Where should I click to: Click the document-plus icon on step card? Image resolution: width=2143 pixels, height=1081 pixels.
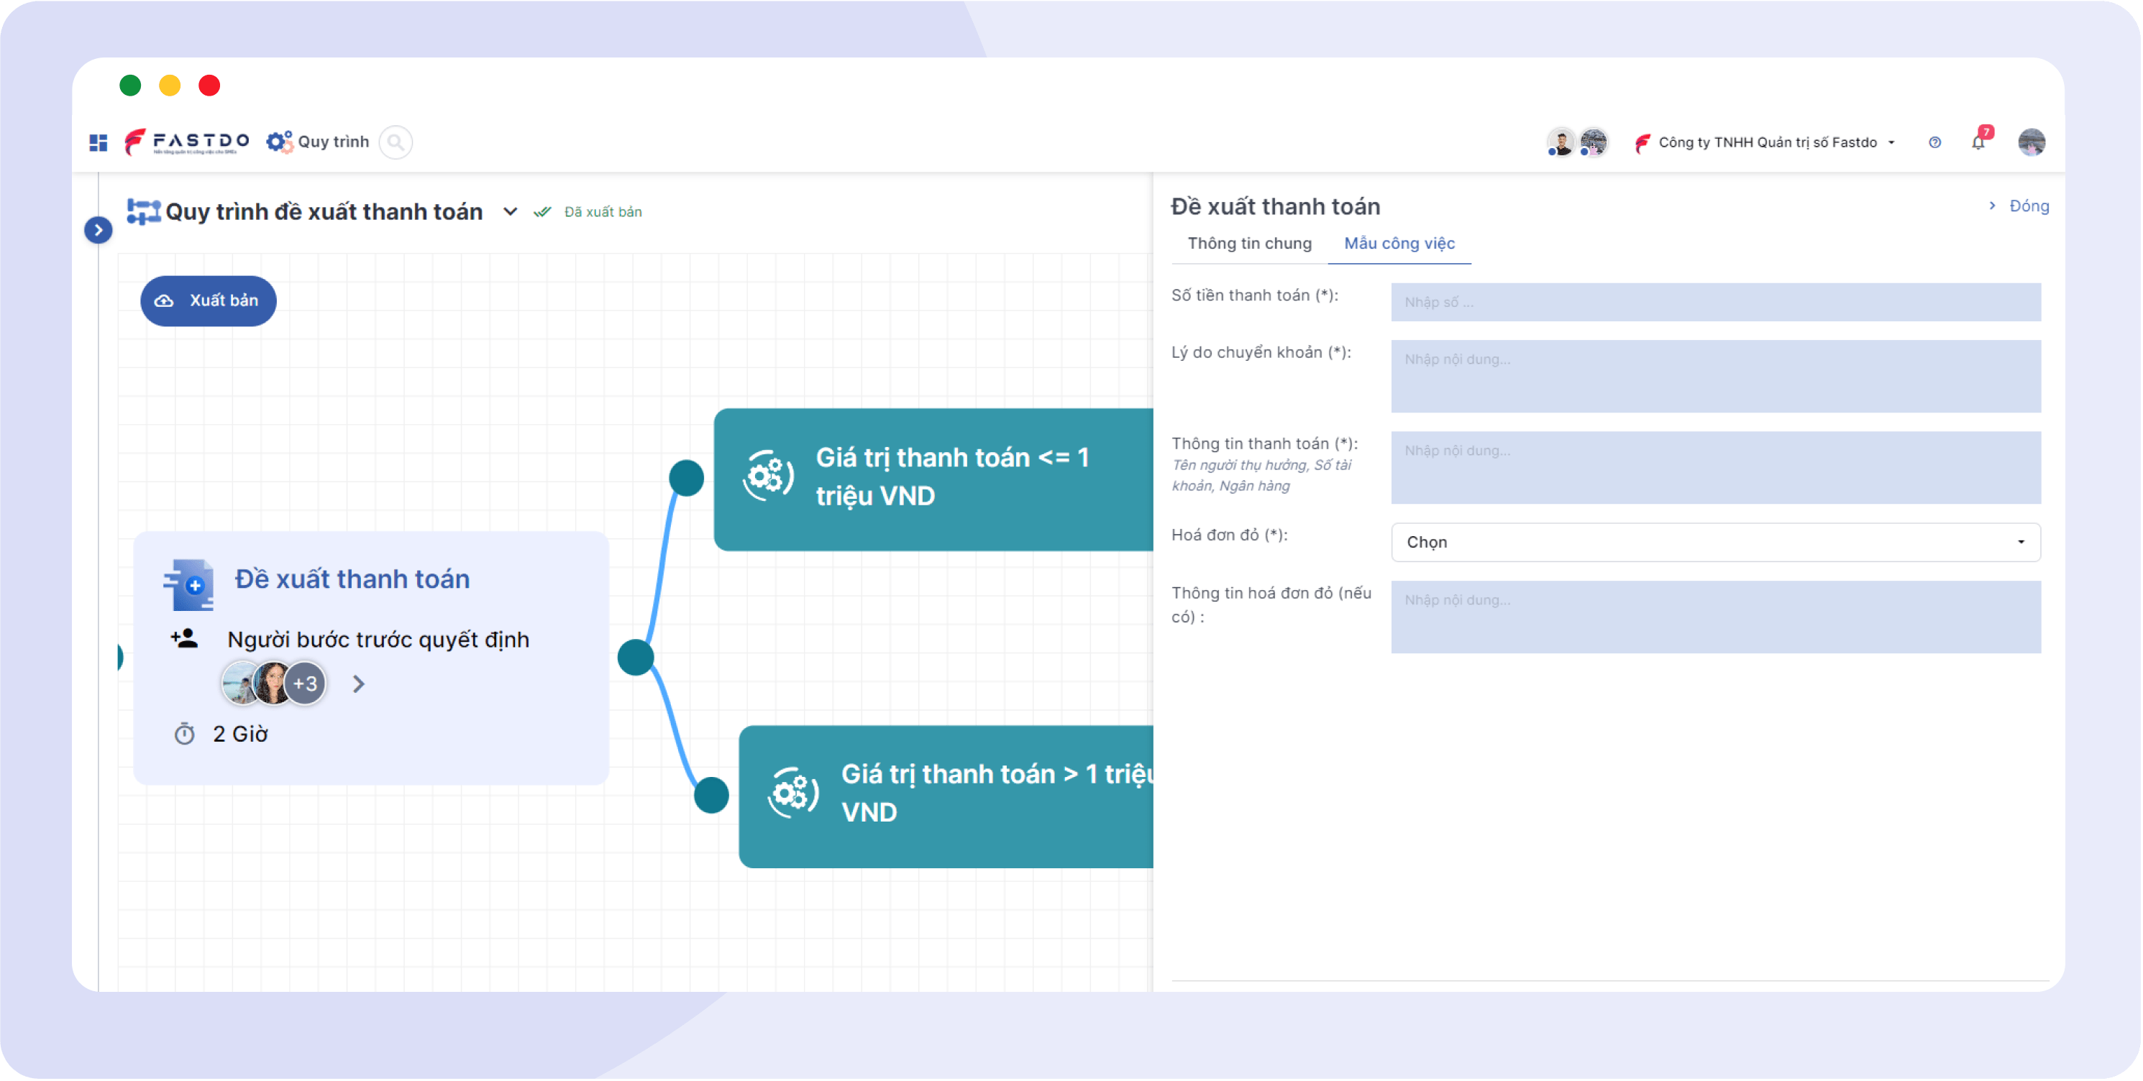189,584
